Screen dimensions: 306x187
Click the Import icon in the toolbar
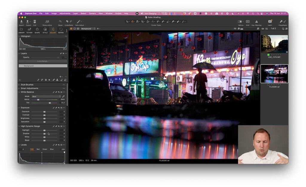(x=21, y=21)
